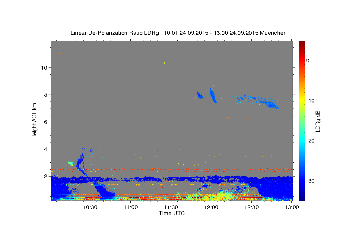Click the 'Muenchen' location text in title
Image resolution: width=362 pixels, height=241 pixels.
(x=273, y=33)
